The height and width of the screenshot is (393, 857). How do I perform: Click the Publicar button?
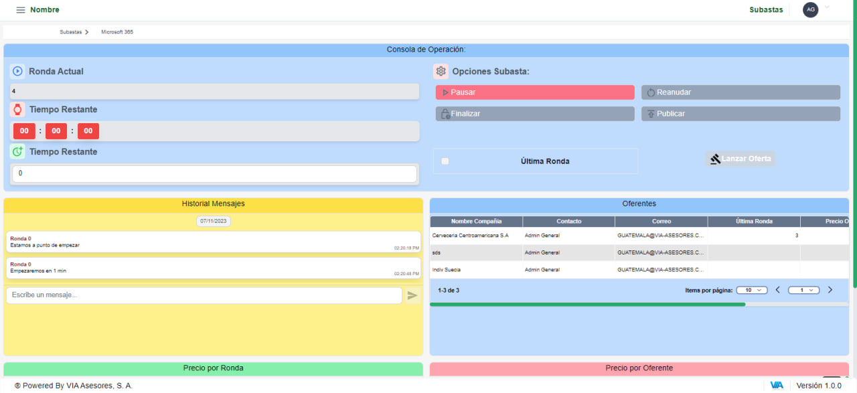(x=741, y=114)
